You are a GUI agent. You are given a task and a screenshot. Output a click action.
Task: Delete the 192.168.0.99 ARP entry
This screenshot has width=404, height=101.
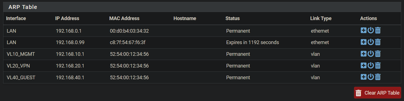point(378,42)
